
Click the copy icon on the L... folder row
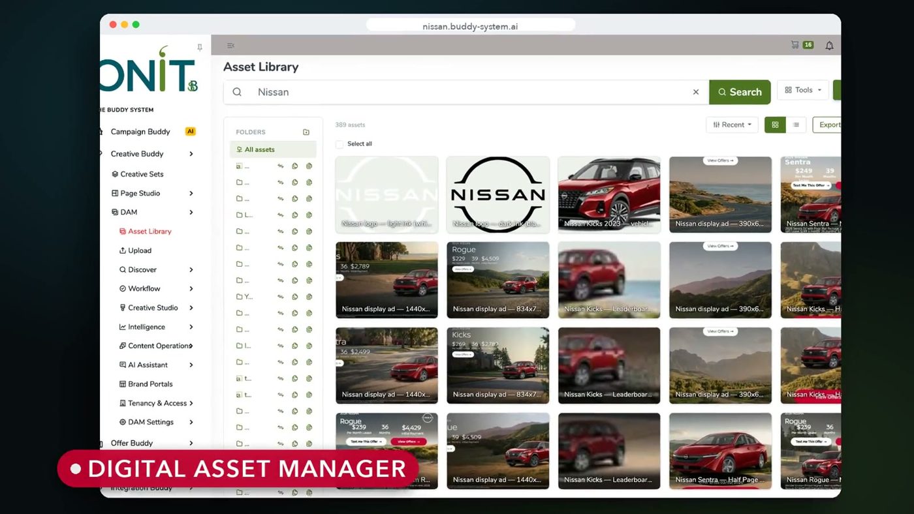pyautogui.click(x=295, y=215)
